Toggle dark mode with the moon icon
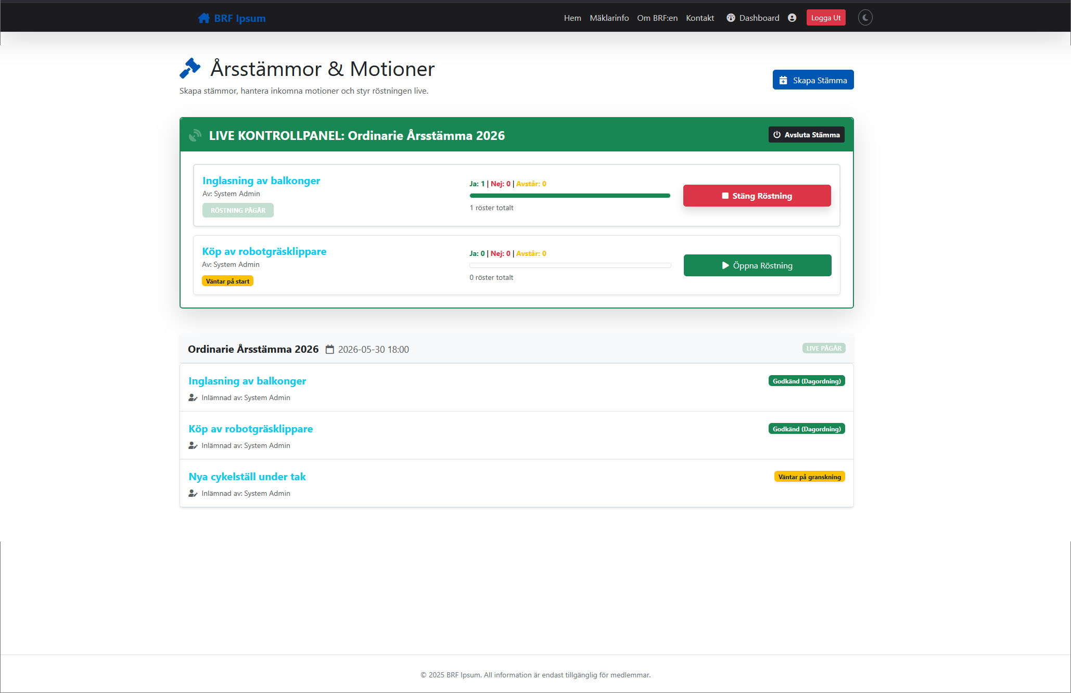This screenshot has width=1071, height=693. tap(865, 18)
